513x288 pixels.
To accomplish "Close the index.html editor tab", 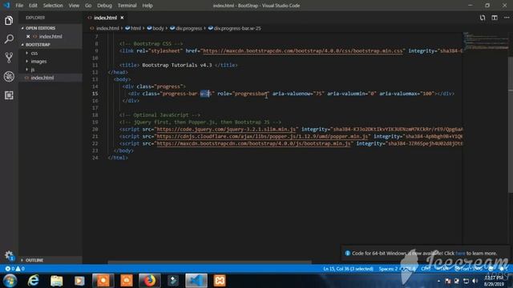I will pos(122,18).
